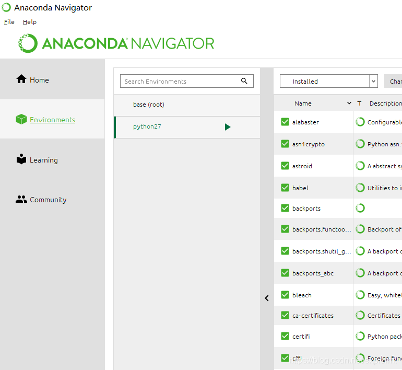The height and width of the screenshot is (370, 402).
Task: Click the astroid package name
Action: (302, 166)
